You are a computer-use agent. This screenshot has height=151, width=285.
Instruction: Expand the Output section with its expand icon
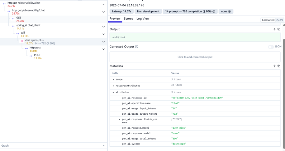[274, 29]
